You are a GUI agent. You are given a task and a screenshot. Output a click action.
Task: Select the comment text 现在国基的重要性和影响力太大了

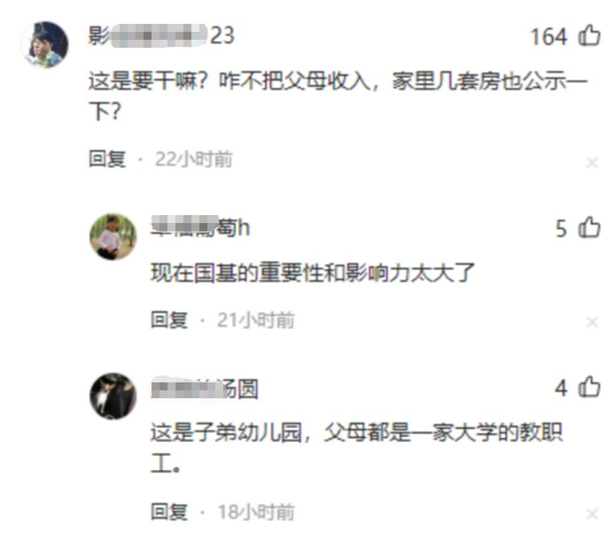(x=313, y=273)
